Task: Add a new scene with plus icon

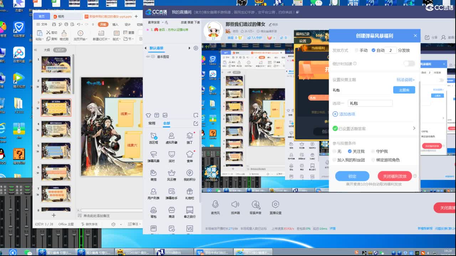Action: [x=196, y=48]
